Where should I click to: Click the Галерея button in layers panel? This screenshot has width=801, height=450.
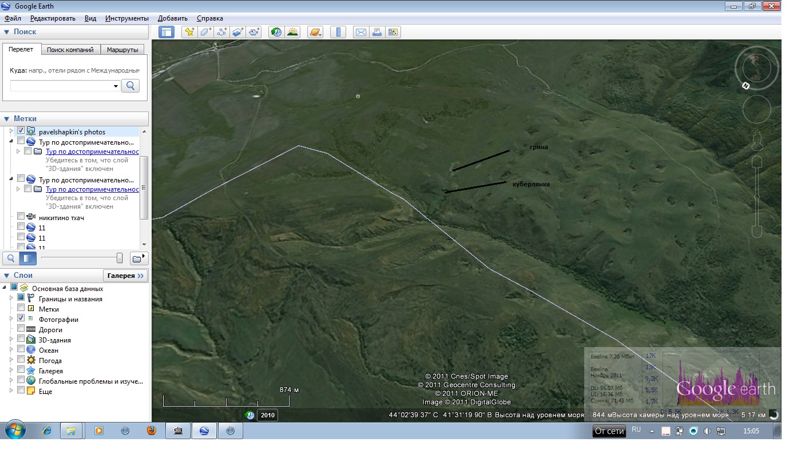point(125,276)
